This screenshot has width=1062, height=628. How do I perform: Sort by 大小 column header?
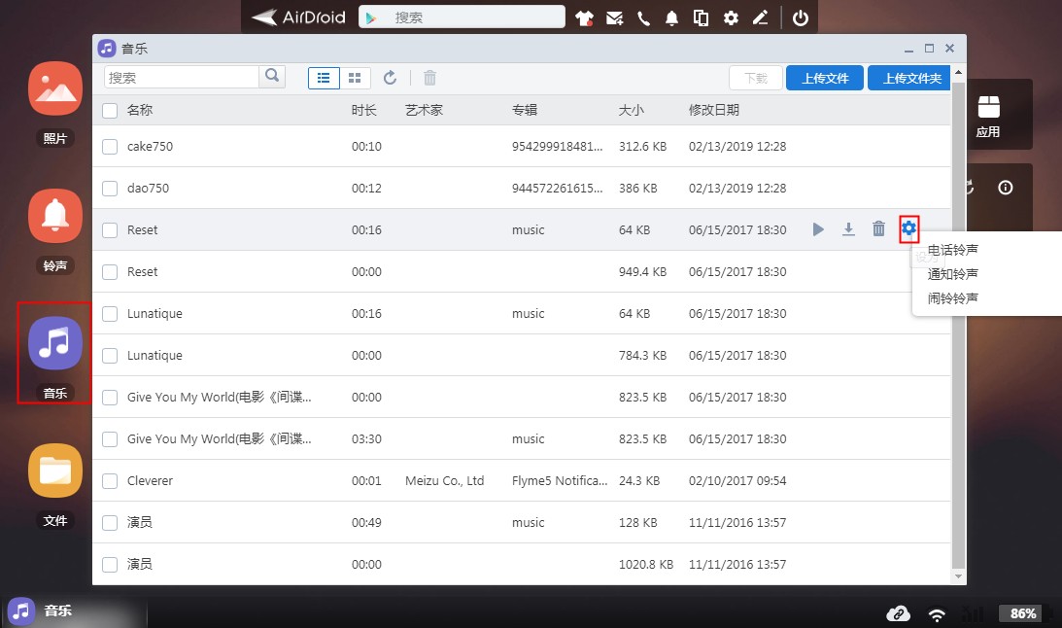coord(631,110)
